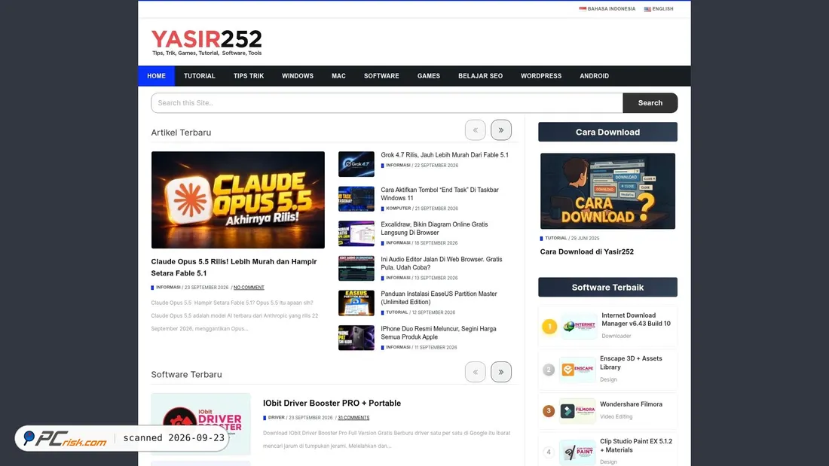829x466 pixels.
Task: Click INFORMASI category under Claude Opus article
Action: point(168,288)
